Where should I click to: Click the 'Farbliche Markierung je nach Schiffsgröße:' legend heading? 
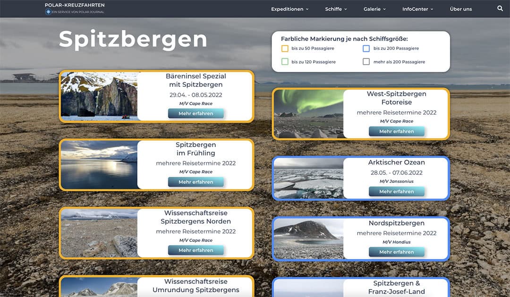[x=344, y=39]
